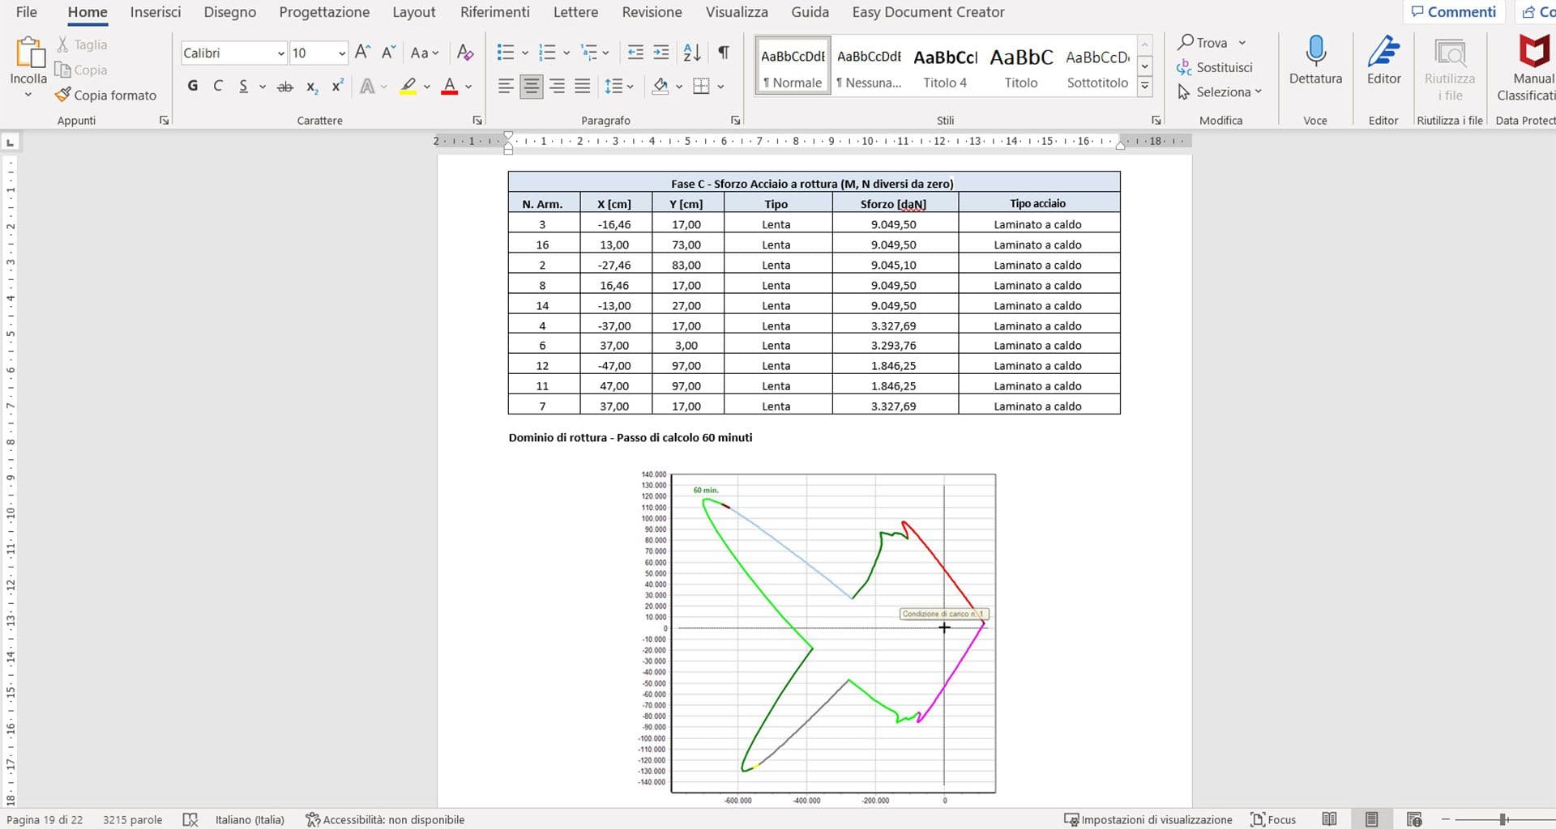Check the word count showing 3215 parole
This screenshot has width=1556, height=829.
click(x=132, y=819)
